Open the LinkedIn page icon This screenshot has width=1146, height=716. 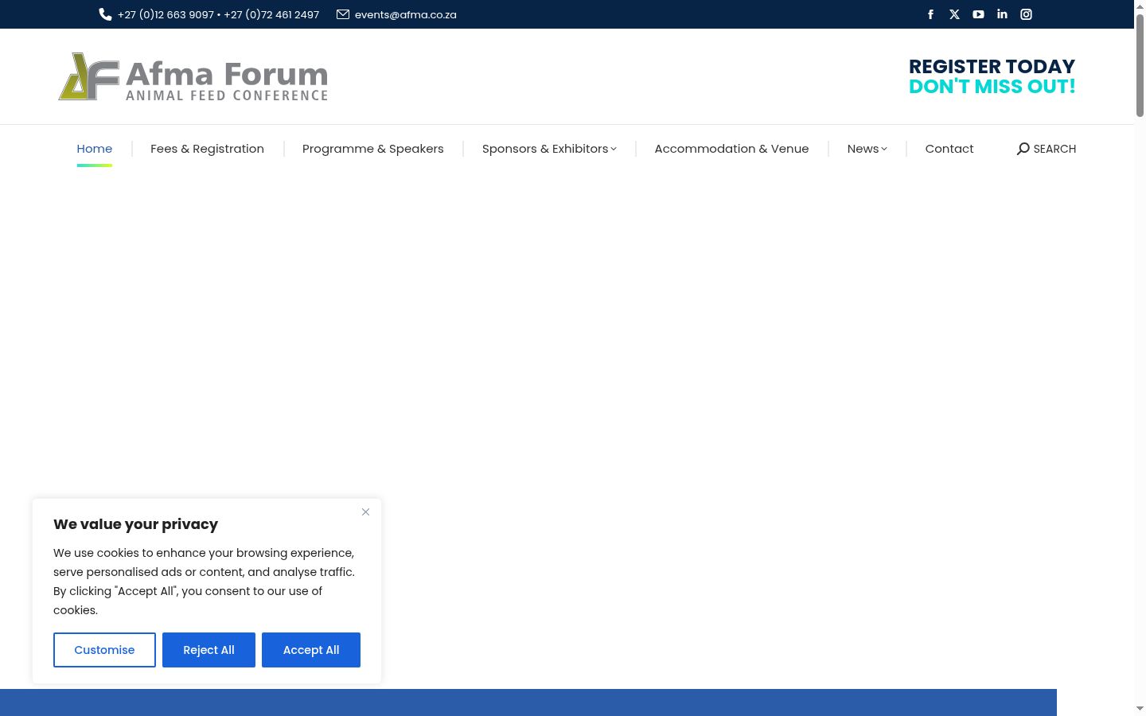point(1002,14)
